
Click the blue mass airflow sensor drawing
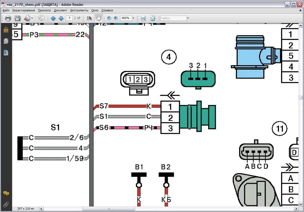[256, 57]
